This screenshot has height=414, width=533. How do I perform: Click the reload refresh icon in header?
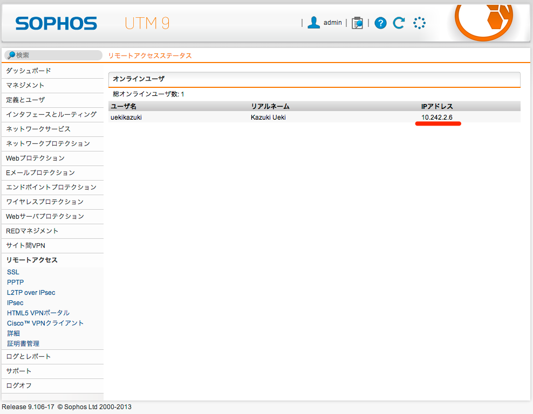399,23
